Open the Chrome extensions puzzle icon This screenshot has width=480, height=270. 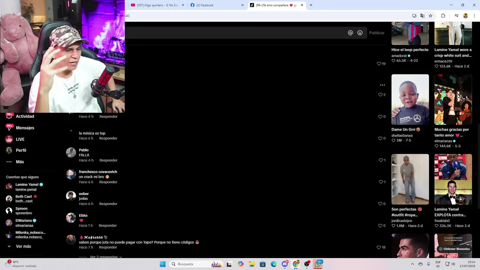(x=443, y=16)
